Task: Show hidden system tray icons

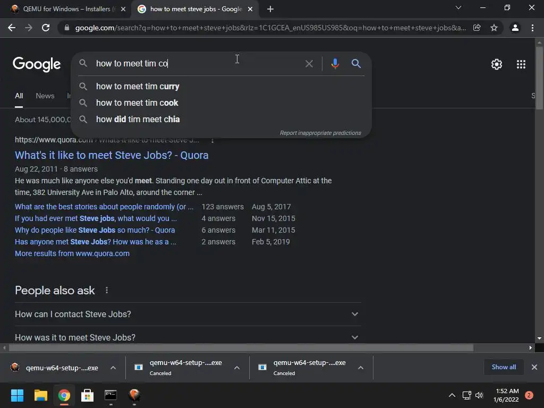Action: click(x=452, y=395)
